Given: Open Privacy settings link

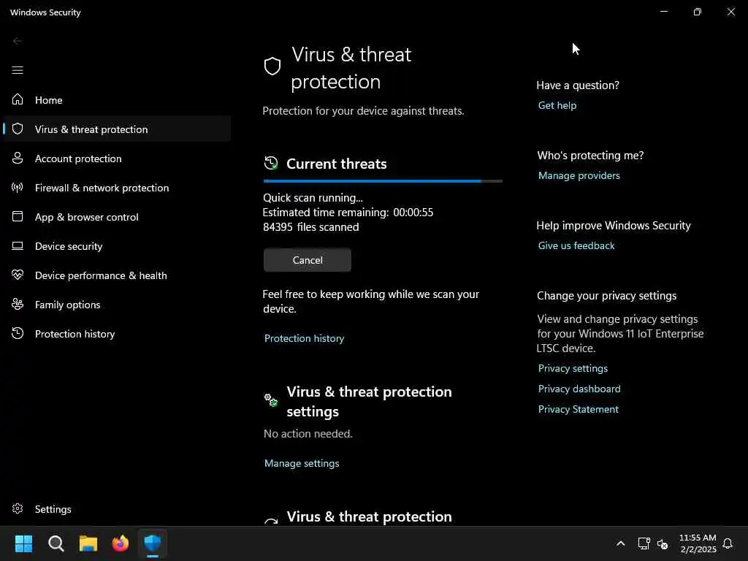Looking at the screenshot, I should (573, 368).
